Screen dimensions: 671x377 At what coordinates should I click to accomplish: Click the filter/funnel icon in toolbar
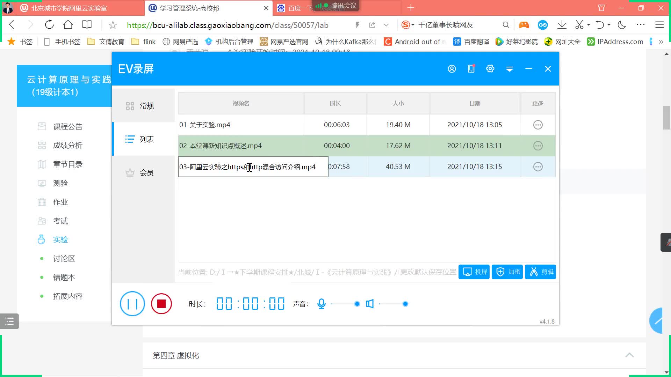tap(510, 68)
